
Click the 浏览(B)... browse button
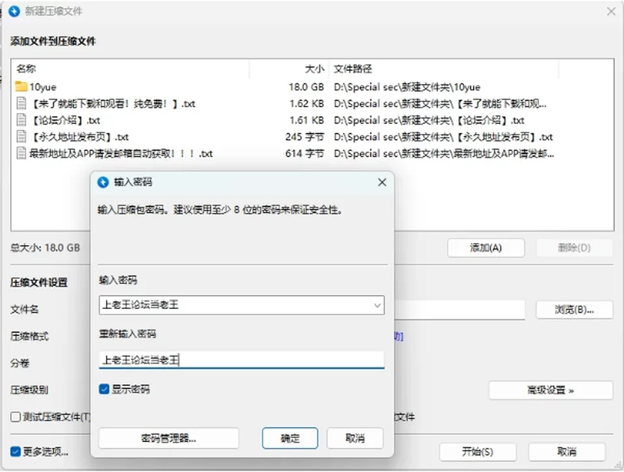tap(574, 309)
